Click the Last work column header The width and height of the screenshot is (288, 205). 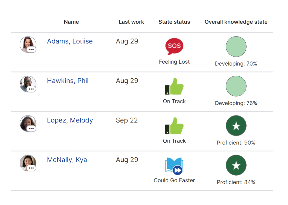(x=131, y=22)
